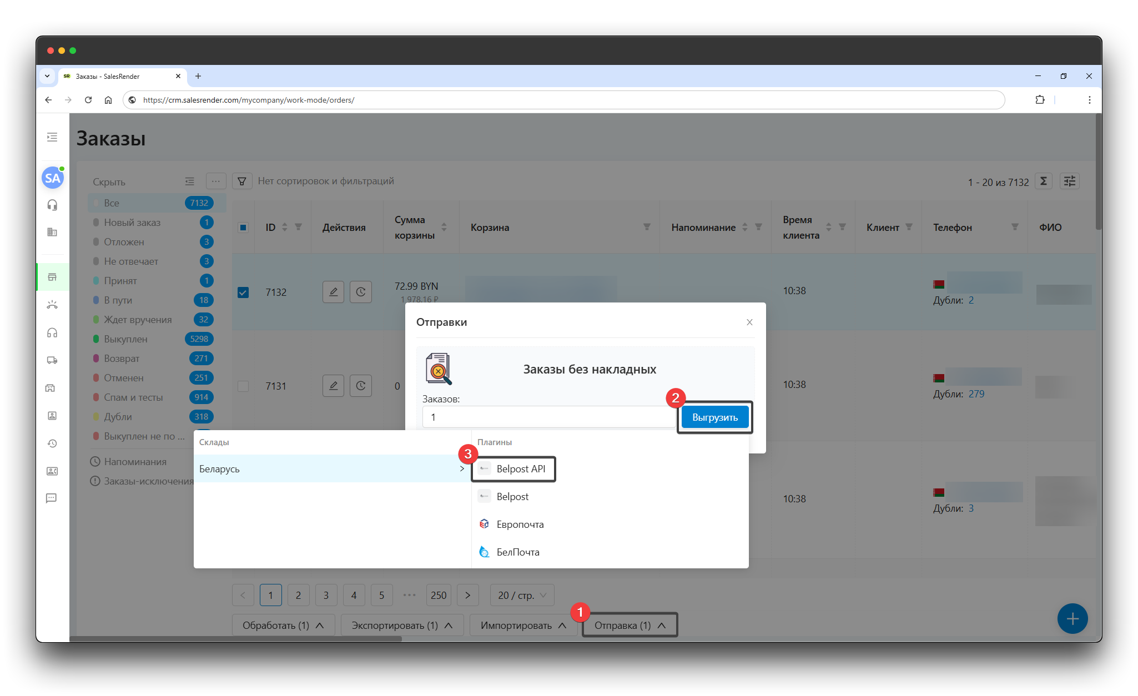Open the funnel filter button above the table

click(242, 181)
